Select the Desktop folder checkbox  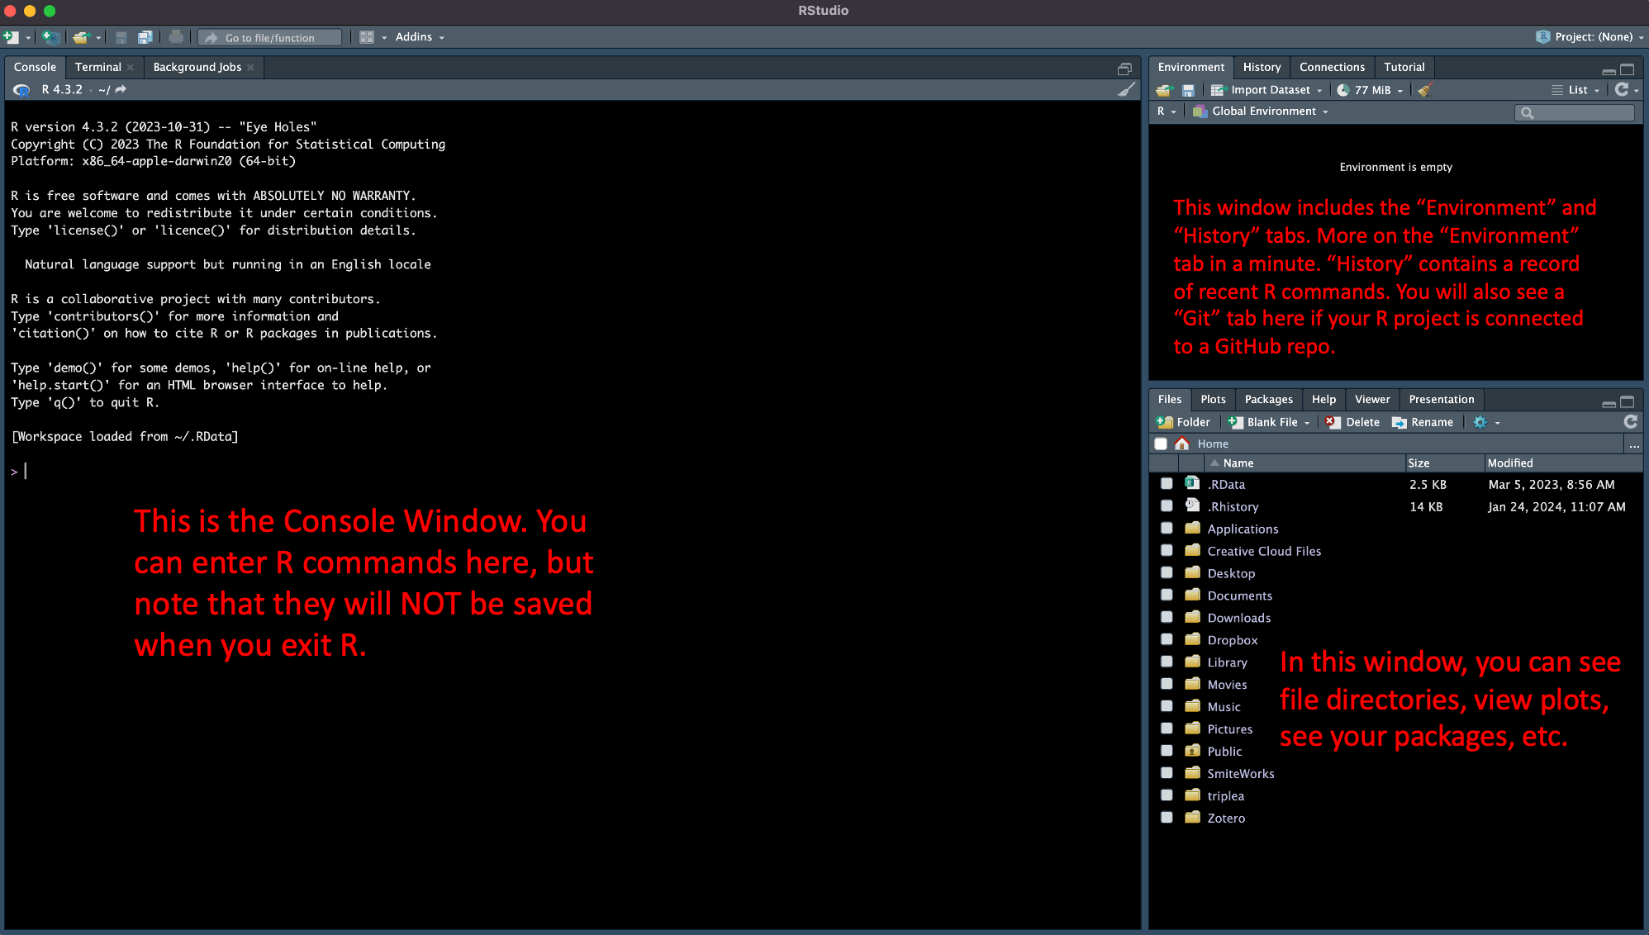click(x=1167, y=572)
